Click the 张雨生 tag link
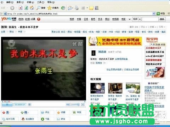Screen dimensions: 170x127 tap(99, 63)
